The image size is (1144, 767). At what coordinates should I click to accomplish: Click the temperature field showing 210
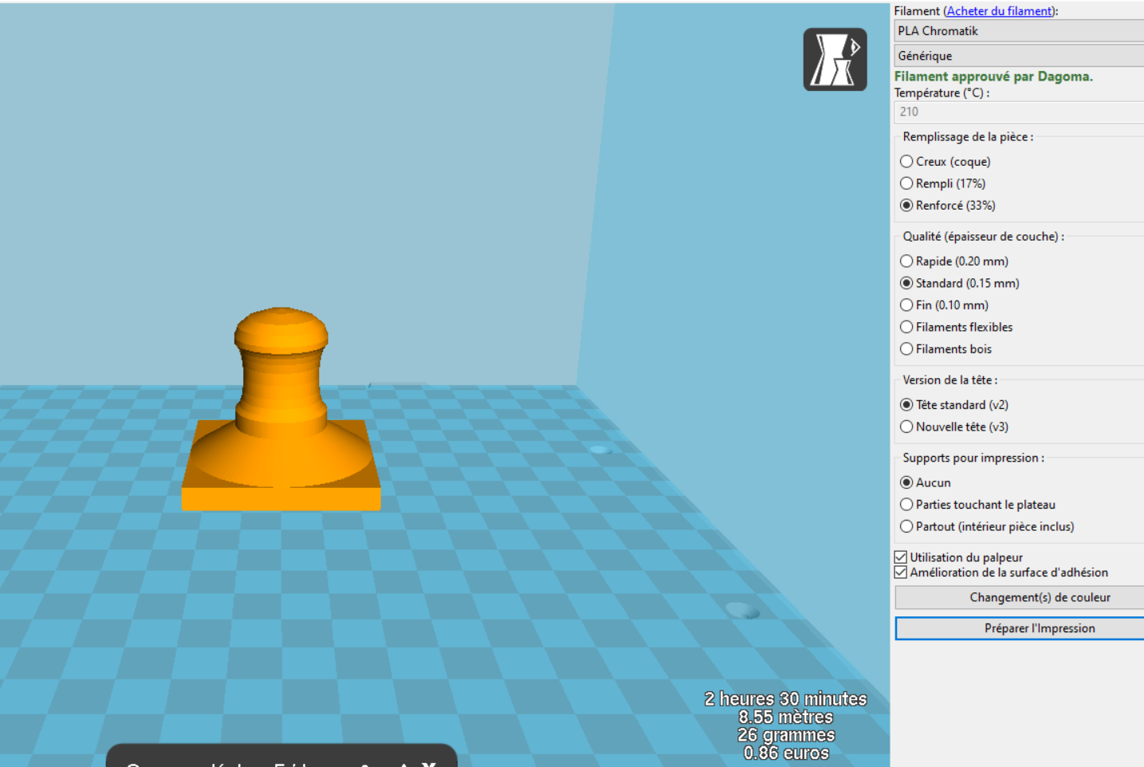(1019, 112)
